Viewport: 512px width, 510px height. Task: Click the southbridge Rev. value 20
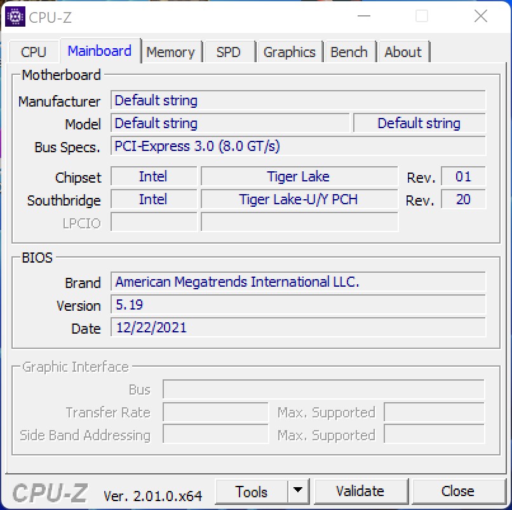pos(463,199)
